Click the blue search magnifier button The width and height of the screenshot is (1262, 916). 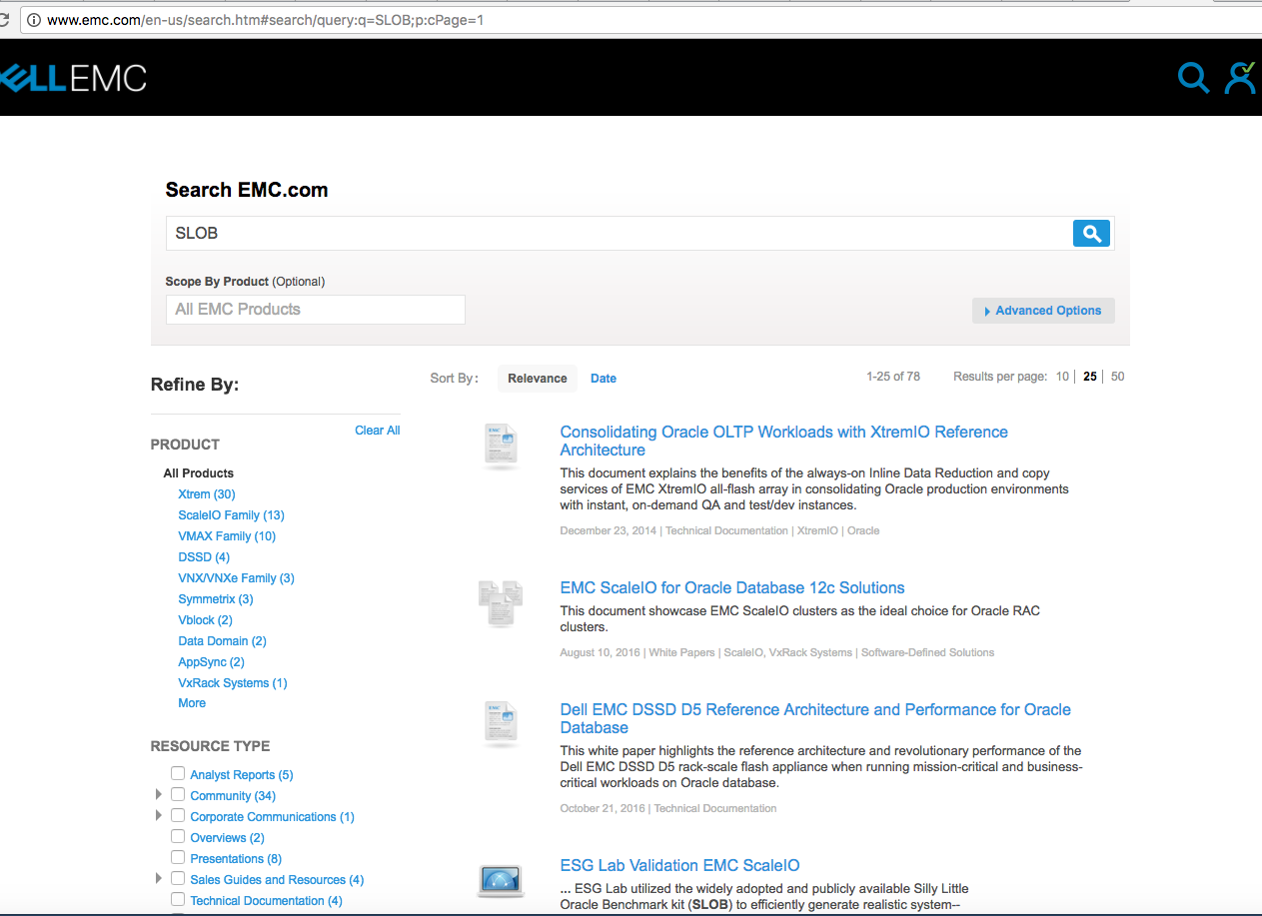[1091, 234]
